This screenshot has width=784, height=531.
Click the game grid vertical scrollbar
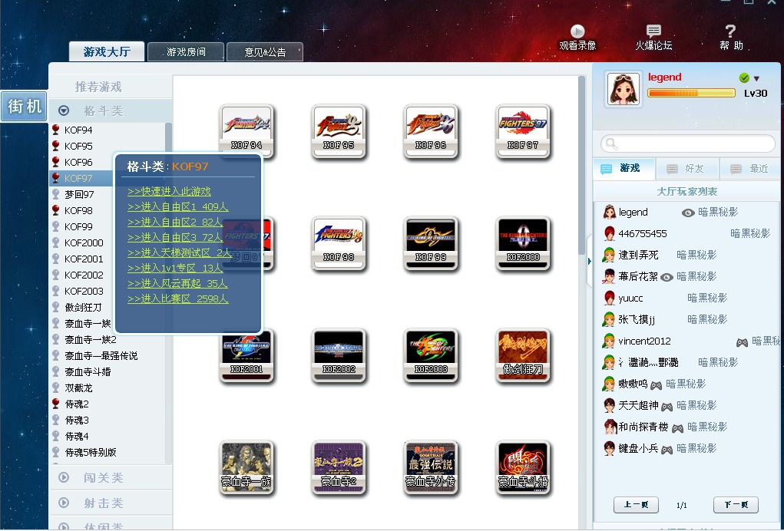(581, 165)
